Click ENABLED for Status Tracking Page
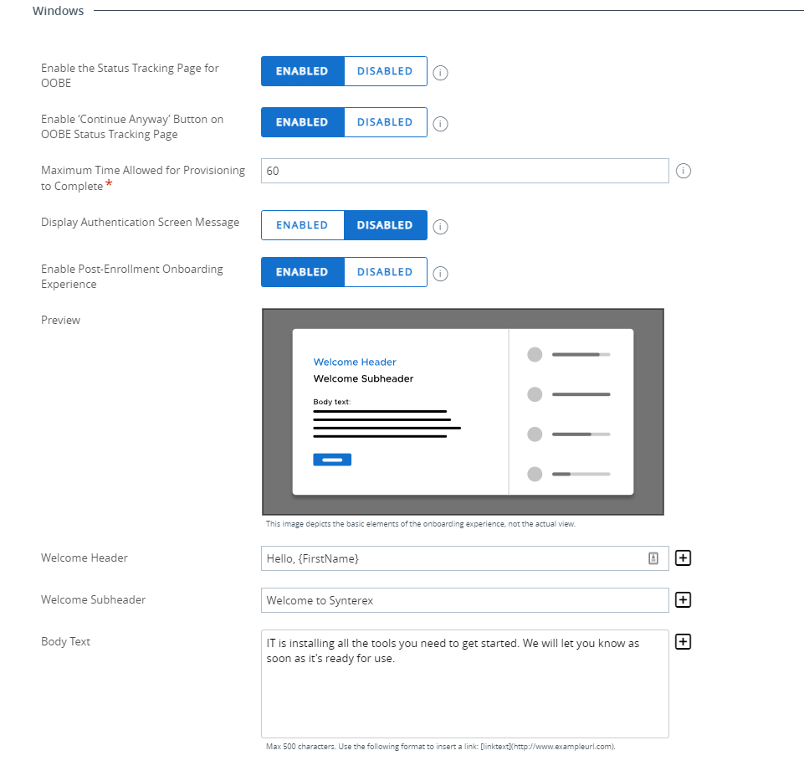The height and width of the screenshot is (771, 804). tap(302, 71)
